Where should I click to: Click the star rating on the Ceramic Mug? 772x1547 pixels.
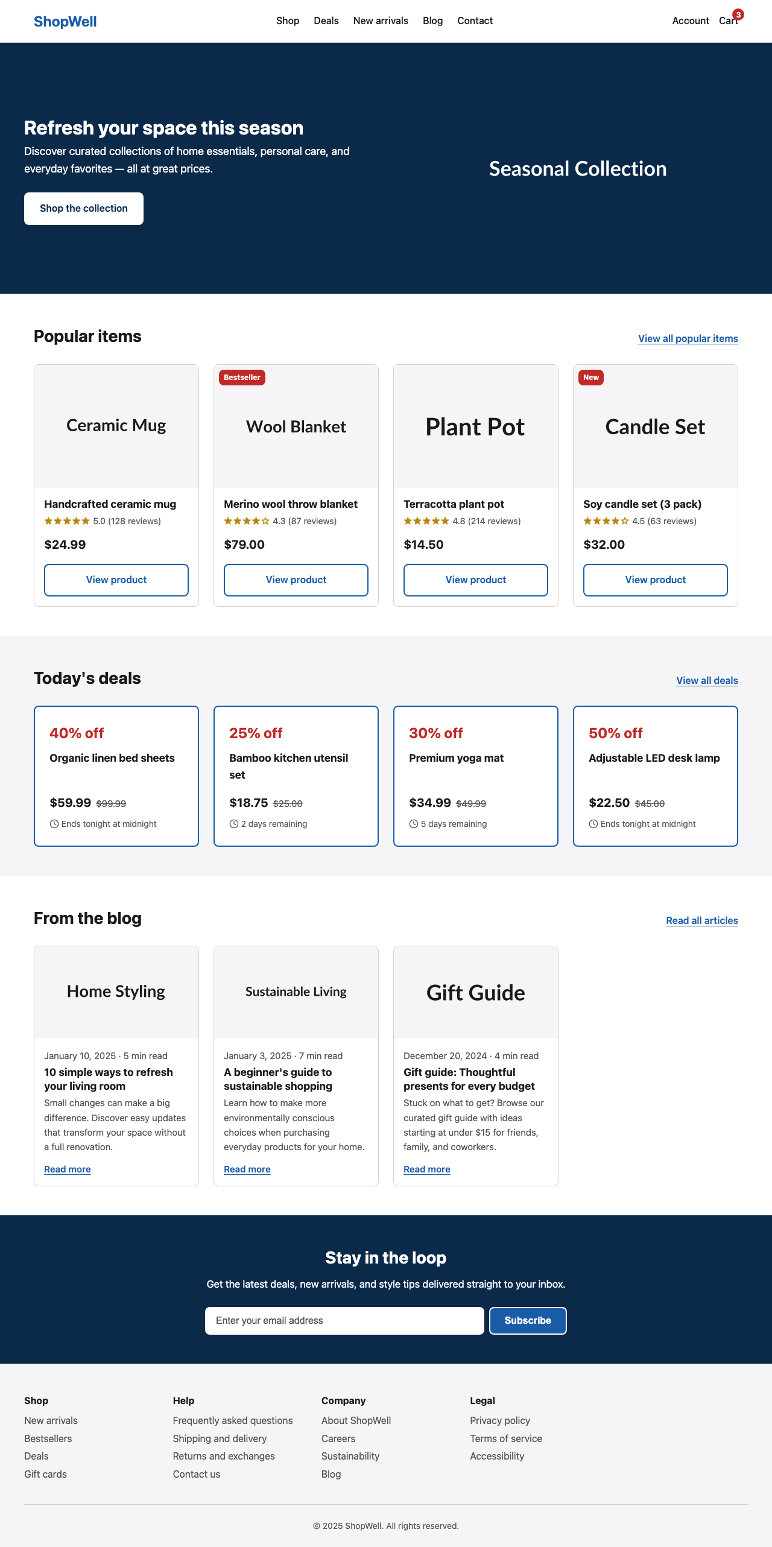point(66,520)
